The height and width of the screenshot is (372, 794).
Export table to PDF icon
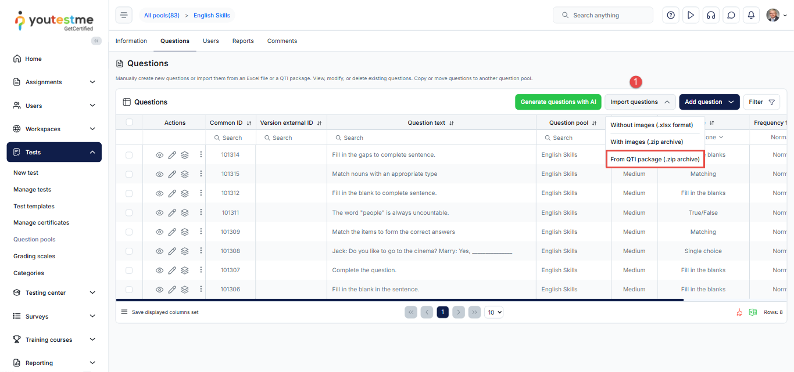[739, 312]
